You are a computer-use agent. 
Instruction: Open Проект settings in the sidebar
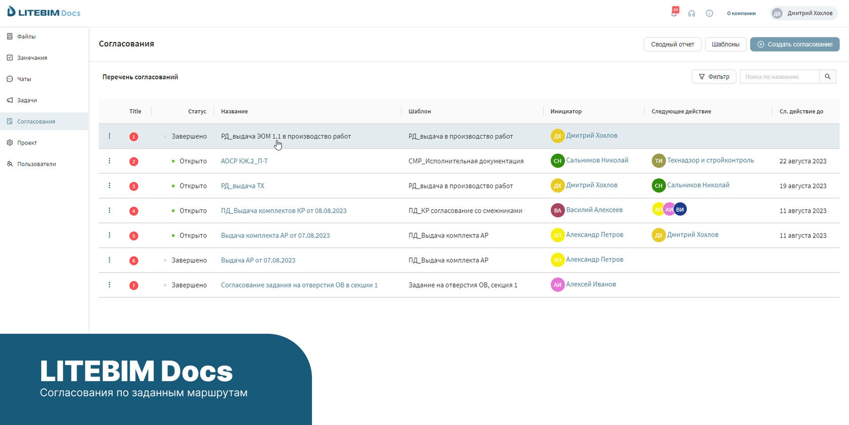click(x=44, y=143)
